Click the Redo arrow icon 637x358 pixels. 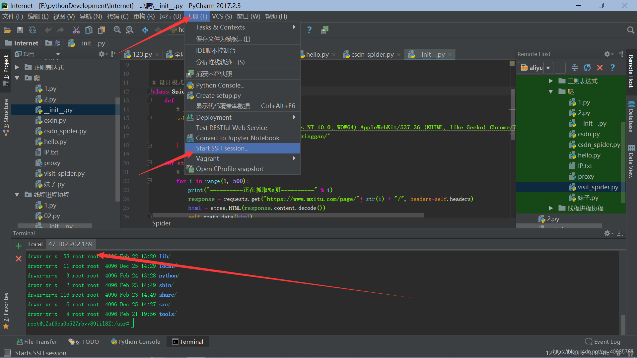(x=60, y=30)
